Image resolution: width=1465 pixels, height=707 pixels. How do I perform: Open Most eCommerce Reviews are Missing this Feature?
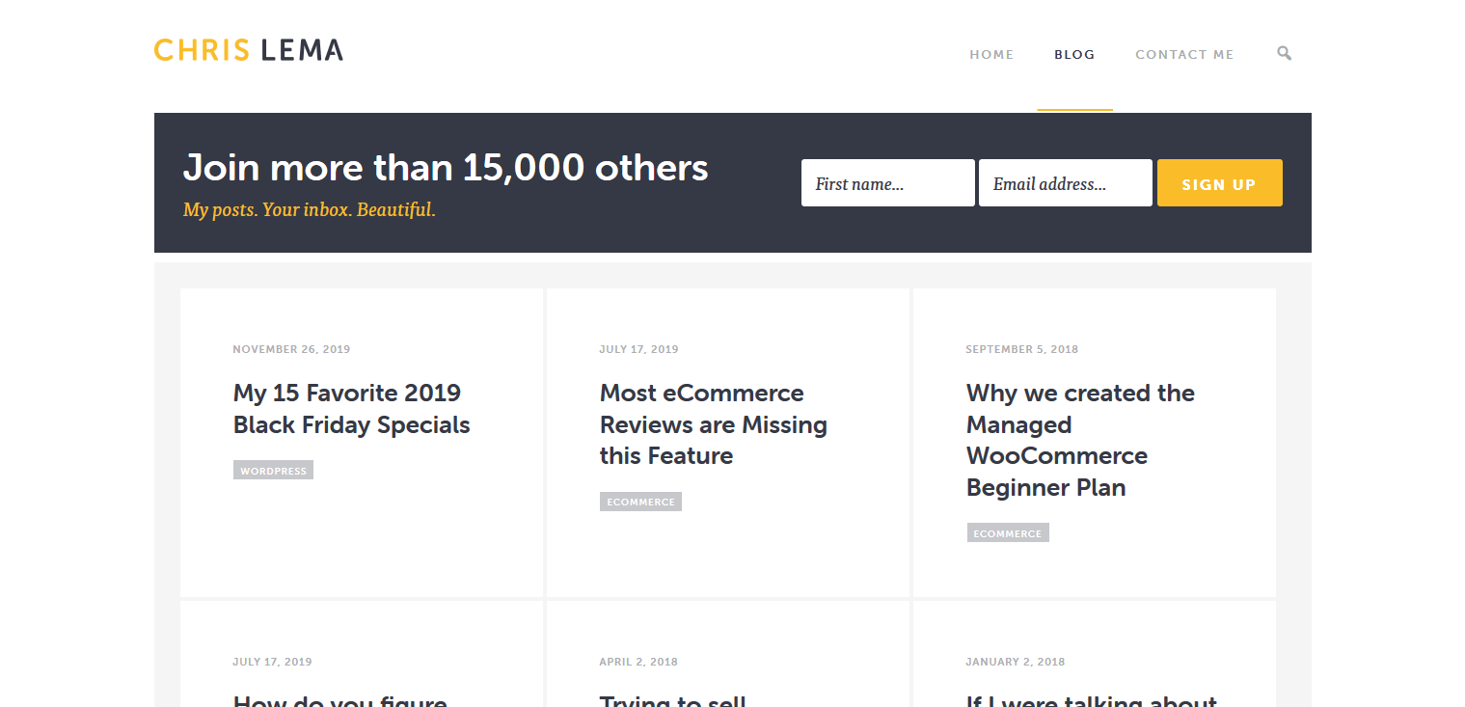click(x=713, y=424)
